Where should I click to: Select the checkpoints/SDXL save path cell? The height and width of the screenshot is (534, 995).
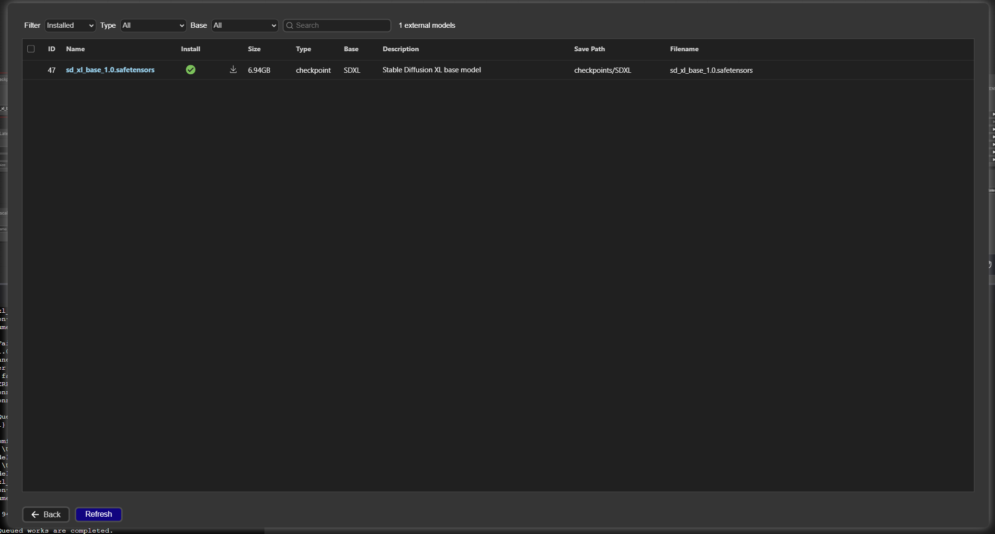click(603, 70)
